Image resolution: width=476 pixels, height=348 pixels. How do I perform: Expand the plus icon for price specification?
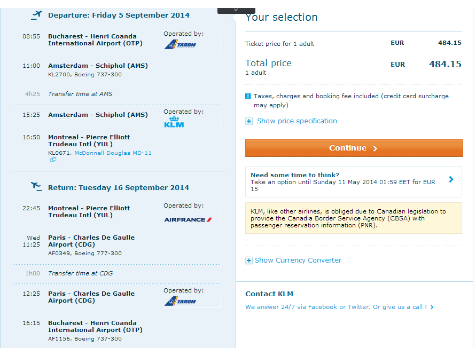(x=249, y=121)
